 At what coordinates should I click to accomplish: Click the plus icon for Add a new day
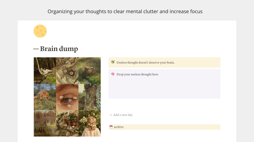point(111,115)
